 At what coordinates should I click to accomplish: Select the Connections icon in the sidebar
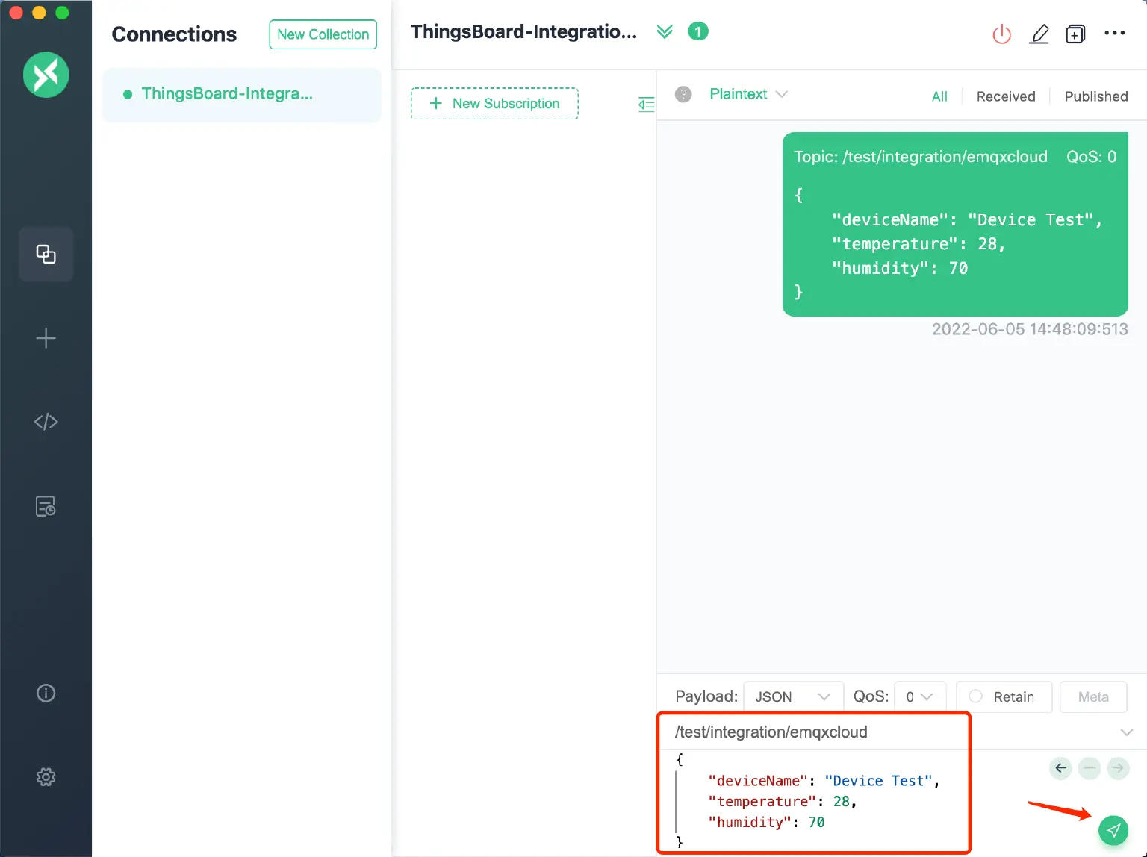click(x=46, y=254)
